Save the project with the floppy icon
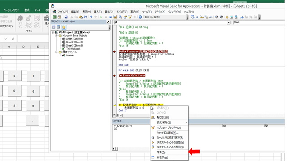Screen dimensions: 287x161 coord(66,17)
